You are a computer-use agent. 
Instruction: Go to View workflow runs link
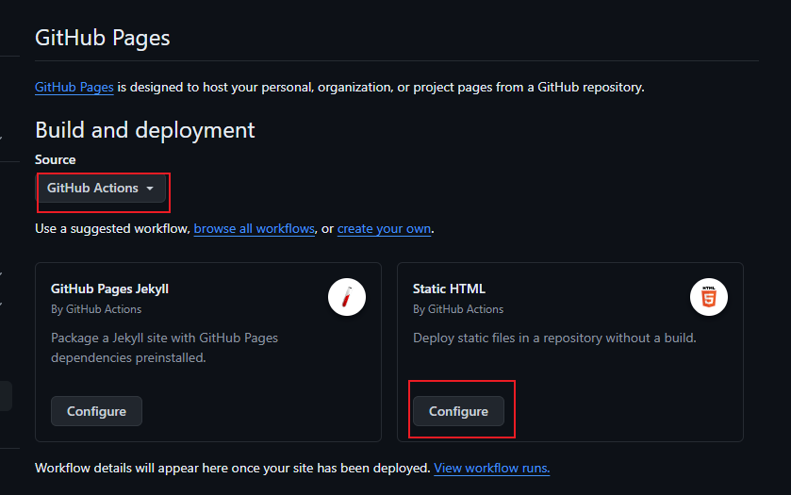coord(491,468)
